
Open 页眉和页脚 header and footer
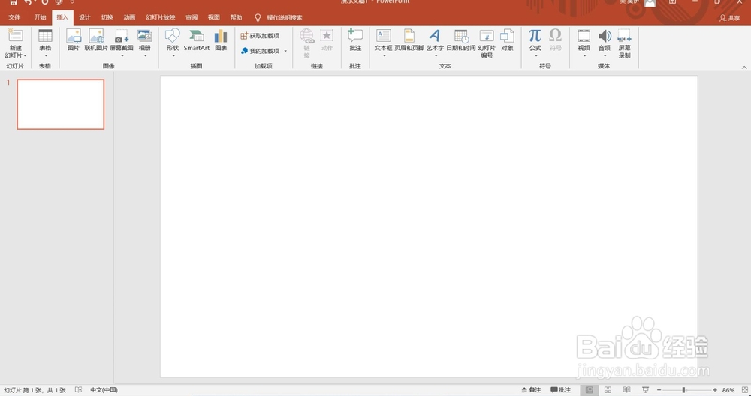point(409,40)
